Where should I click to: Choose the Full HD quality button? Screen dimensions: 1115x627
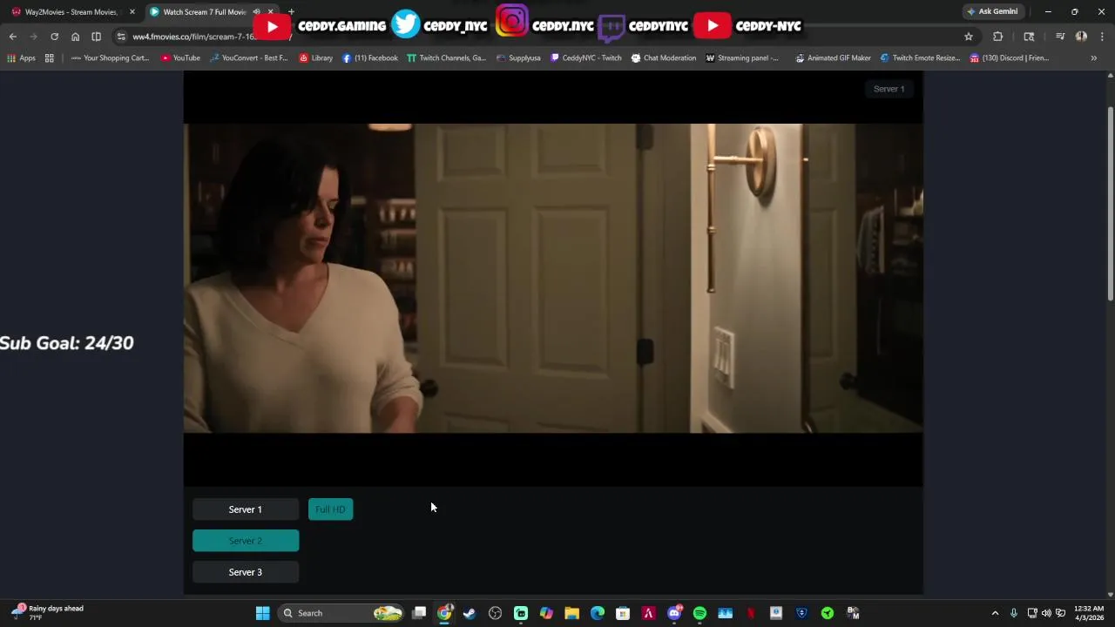pos(330,509)
